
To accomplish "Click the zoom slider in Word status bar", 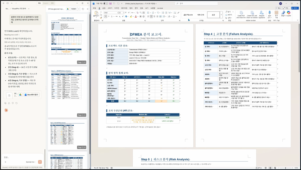I will (285, 168).
